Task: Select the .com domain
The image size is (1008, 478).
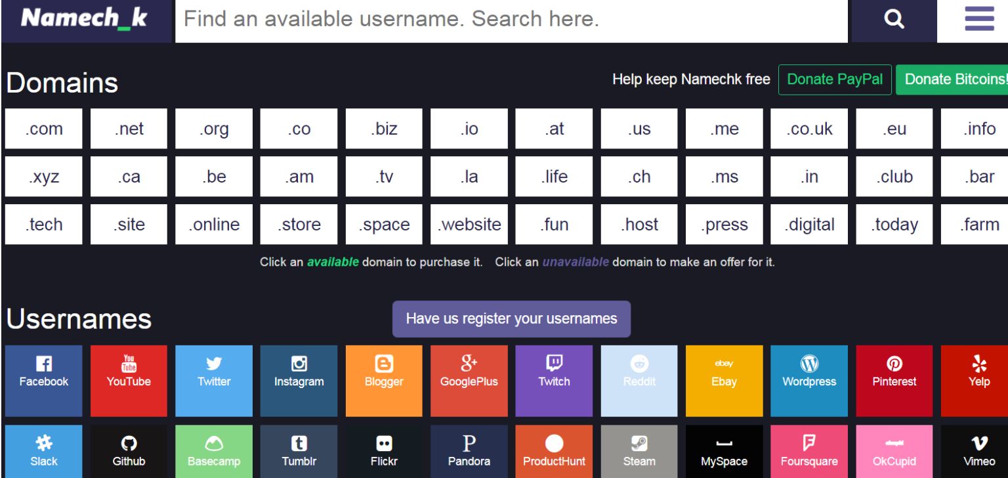Action: [x=44, y=129]
